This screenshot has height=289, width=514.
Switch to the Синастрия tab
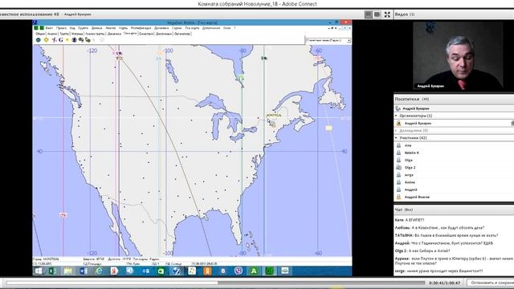(x=146, y=34)
